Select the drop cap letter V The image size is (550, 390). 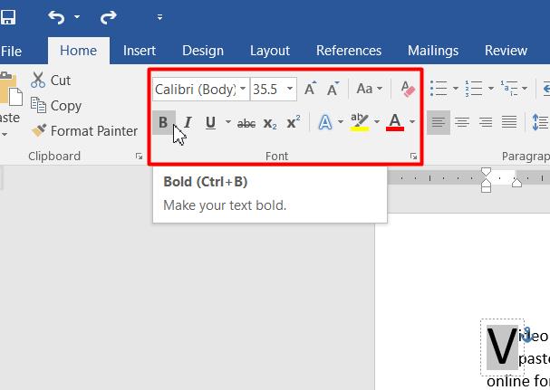point(502,347)
